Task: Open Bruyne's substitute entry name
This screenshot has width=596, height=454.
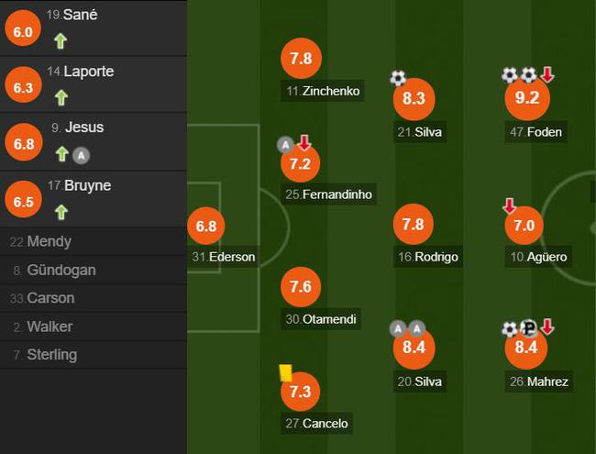Action: click(87, 185)
